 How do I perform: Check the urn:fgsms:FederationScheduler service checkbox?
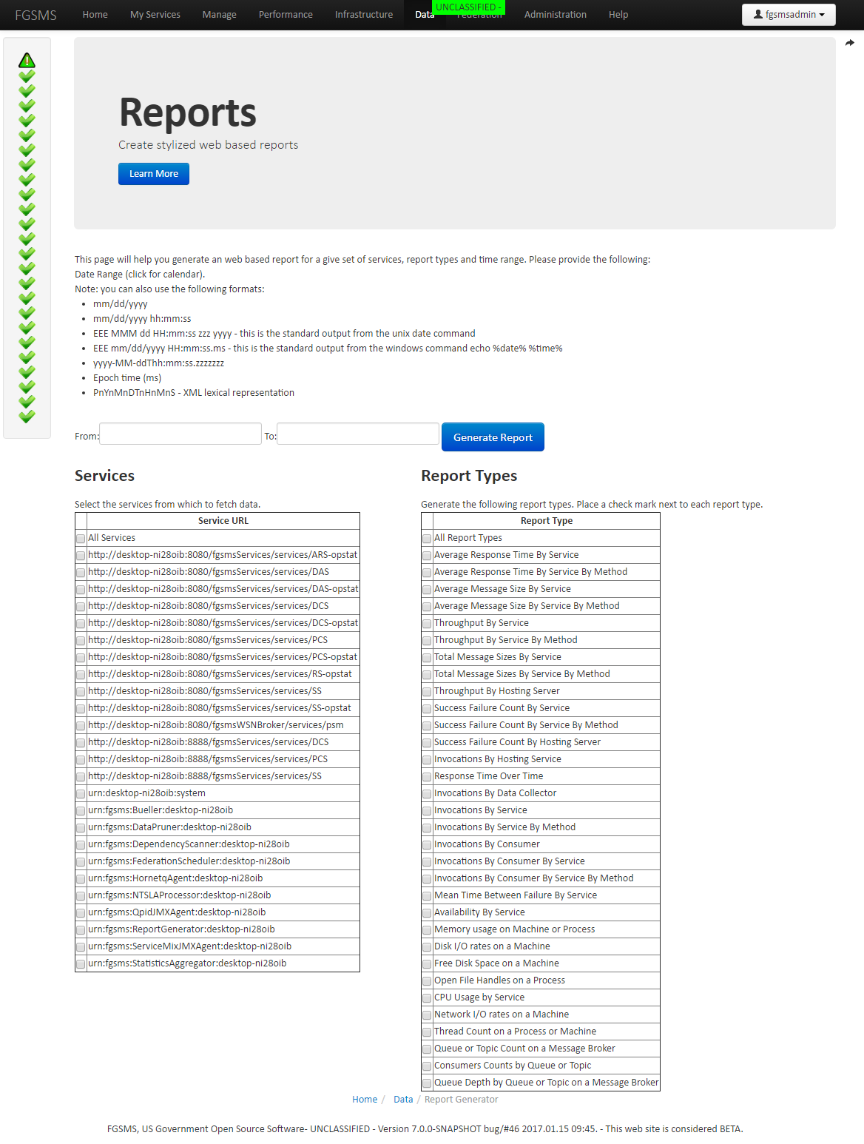(x=81, y=862)
